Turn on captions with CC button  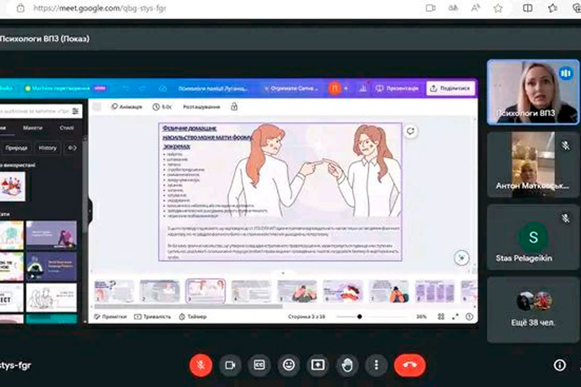pyautogui.click(x=260, y=365)
